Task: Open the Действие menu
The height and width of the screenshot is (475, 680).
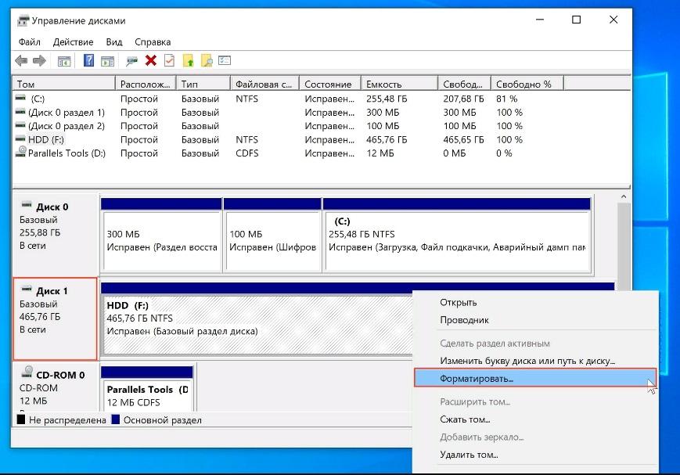Action: [x=74, y=41]
